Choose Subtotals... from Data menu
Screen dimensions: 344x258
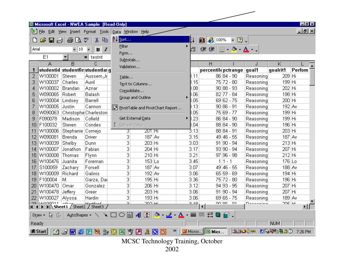[150, 60]
